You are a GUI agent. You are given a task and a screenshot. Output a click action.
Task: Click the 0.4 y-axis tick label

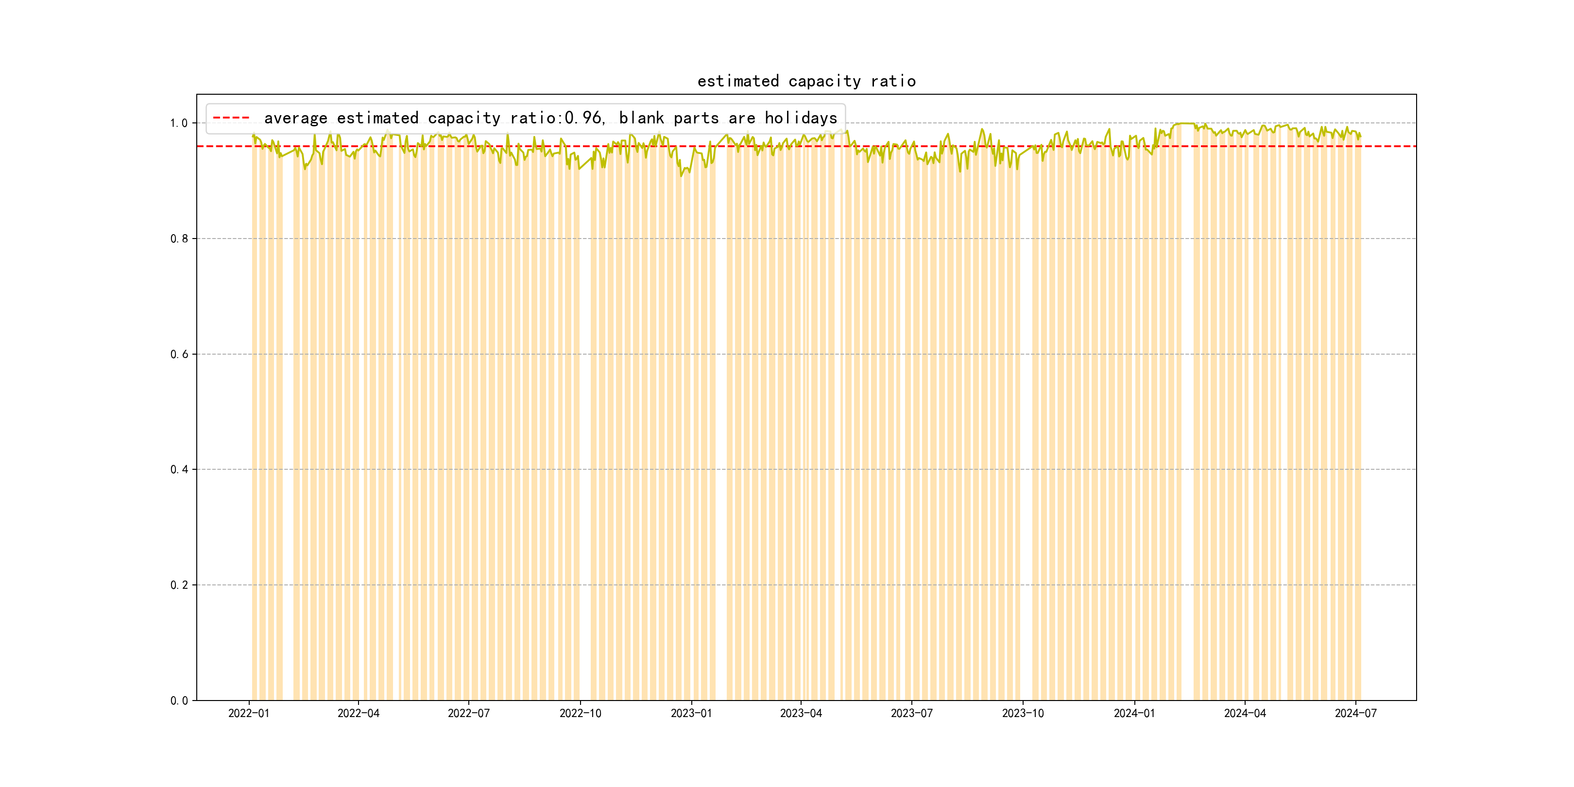click(x=179, y=470)
